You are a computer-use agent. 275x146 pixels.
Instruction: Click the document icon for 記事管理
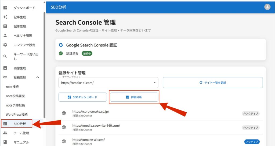pyautogui.click(x=5, y=26)
